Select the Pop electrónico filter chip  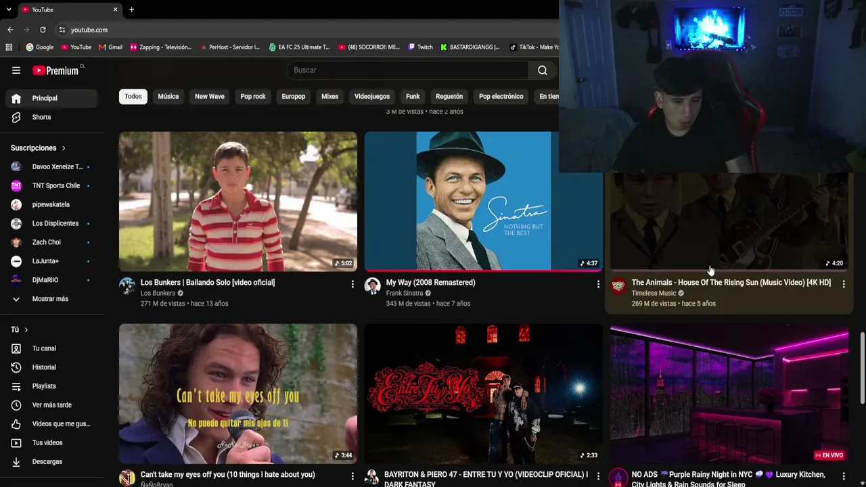pyautogui.click(x=501, y=96)
